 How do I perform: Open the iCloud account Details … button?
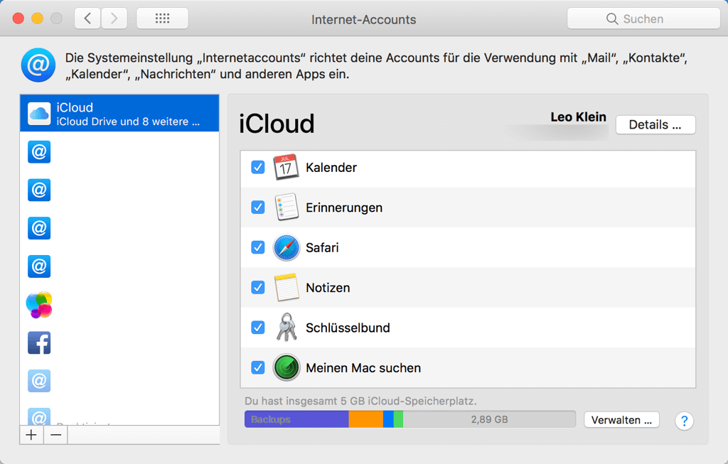point(655,124)
